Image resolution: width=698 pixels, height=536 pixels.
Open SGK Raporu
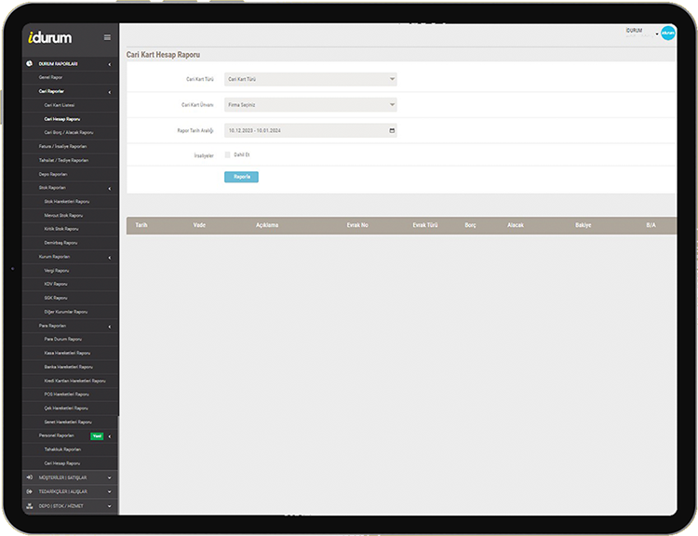point(56,298)
